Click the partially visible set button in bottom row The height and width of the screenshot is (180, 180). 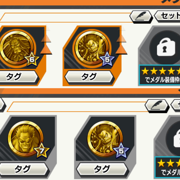[x=176, y=105]
